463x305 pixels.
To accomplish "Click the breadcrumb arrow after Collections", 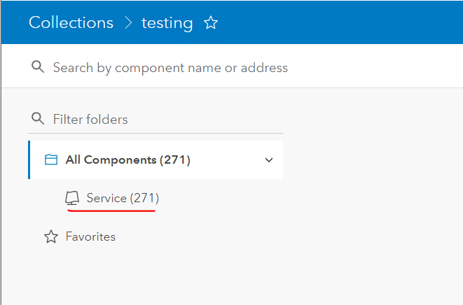I will [x=127, y=23].
